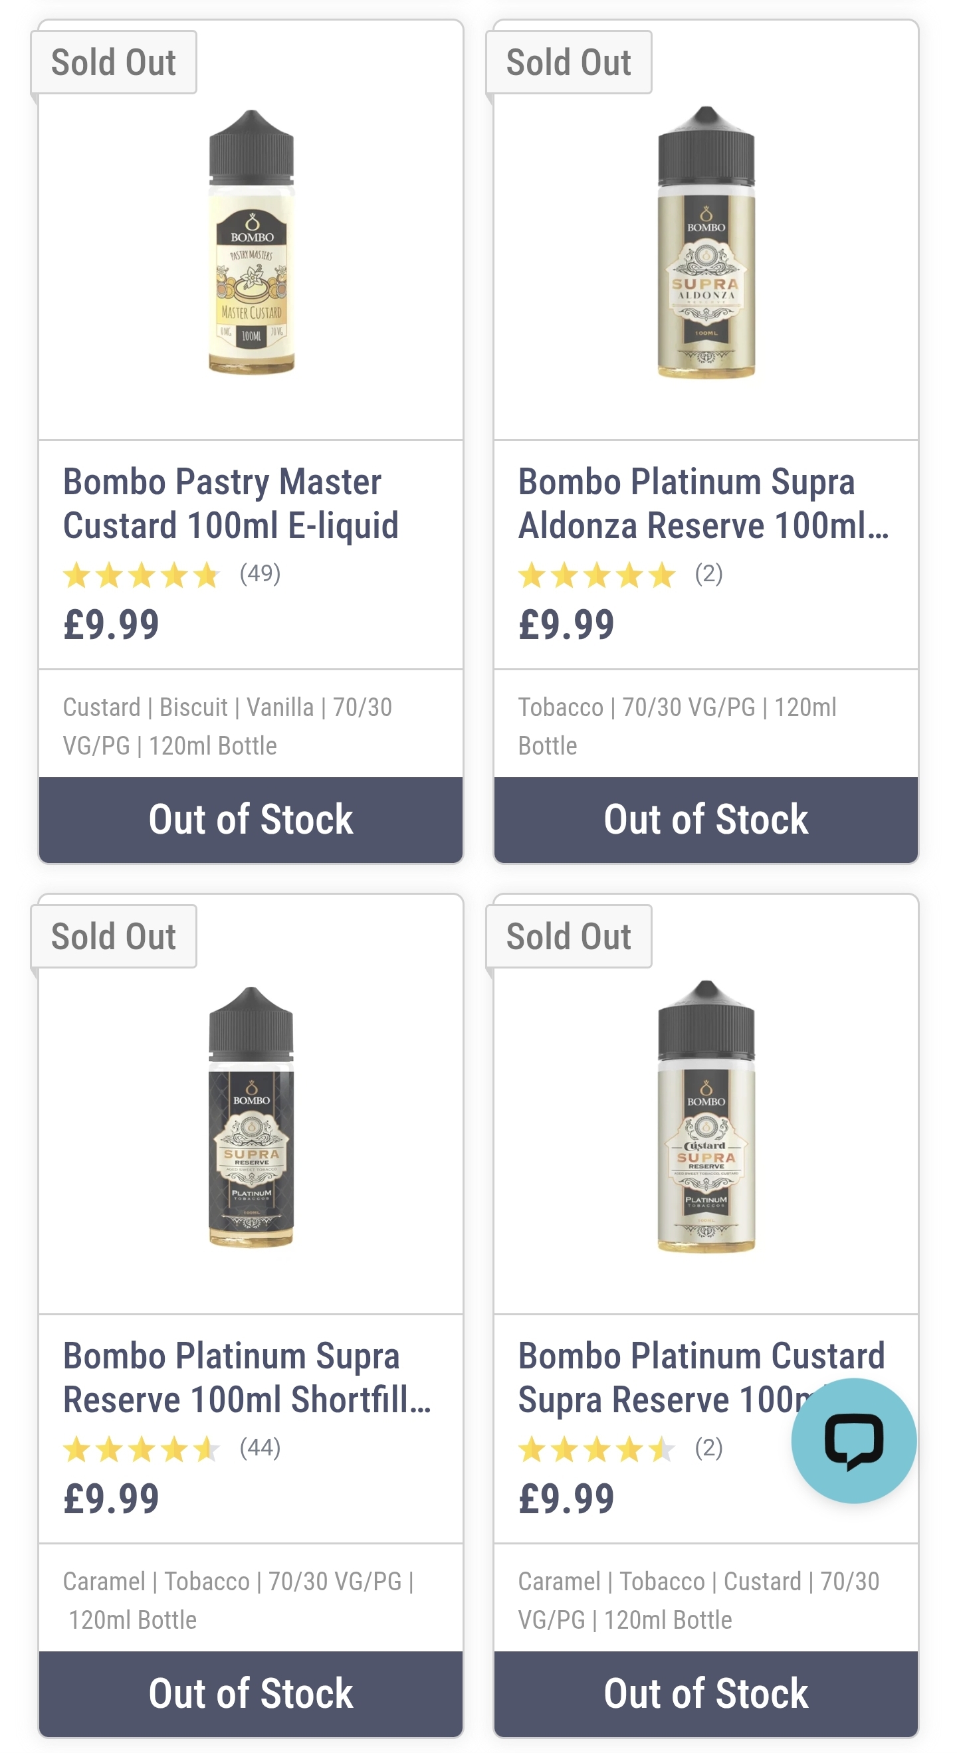View the Custard Supra Reserve bottle image
Image resolution: width=957 pixels, height=1753 pixels.
pos(706,1117)
